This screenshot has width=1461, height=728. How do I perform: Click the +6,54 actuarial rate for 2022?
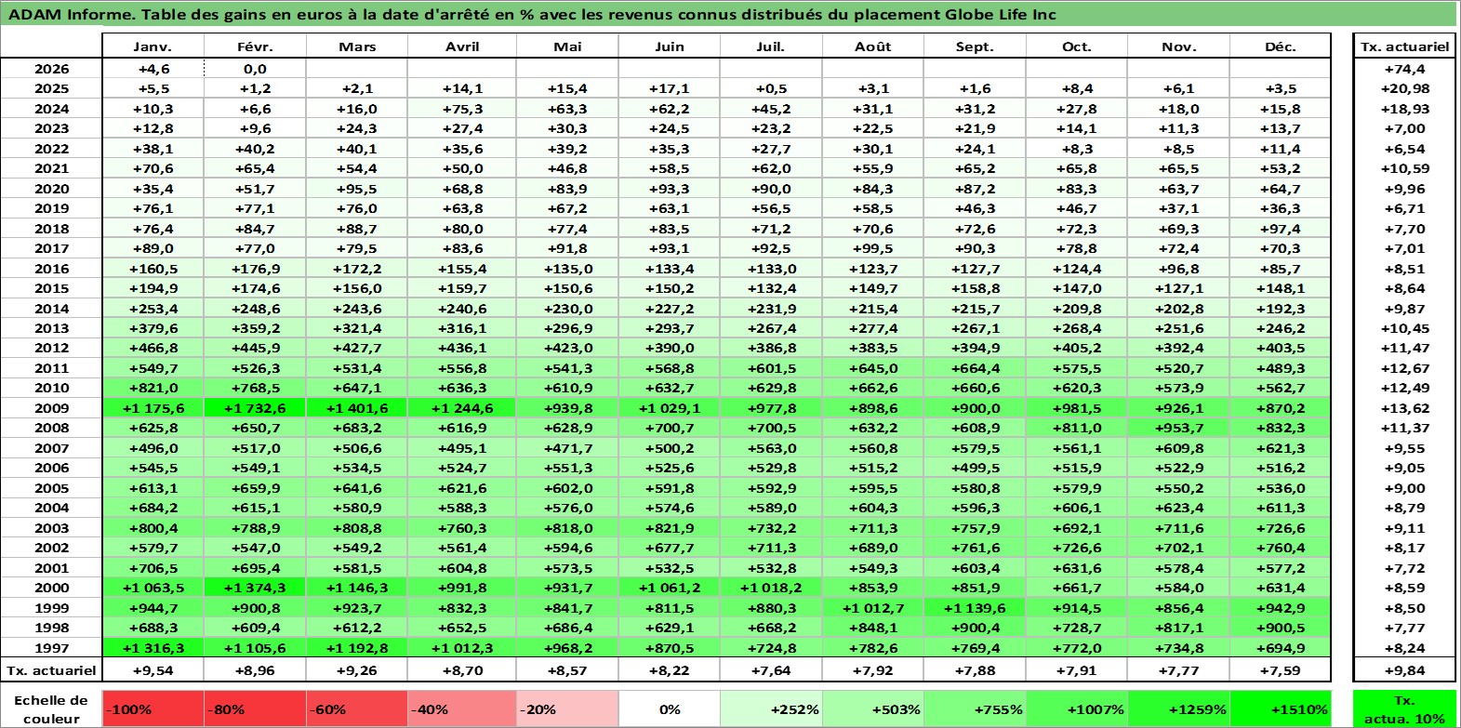(x=1404, y=149)
